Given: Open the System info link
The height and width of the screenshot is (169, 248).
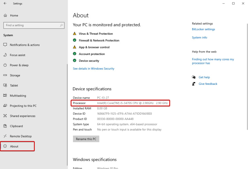Looking at the screenshot, I should tap(199, 37).
